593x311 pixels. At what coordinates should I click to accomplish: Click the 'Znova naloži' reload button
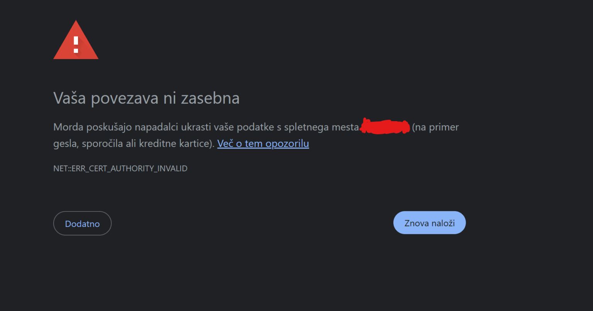pos(429,223)
